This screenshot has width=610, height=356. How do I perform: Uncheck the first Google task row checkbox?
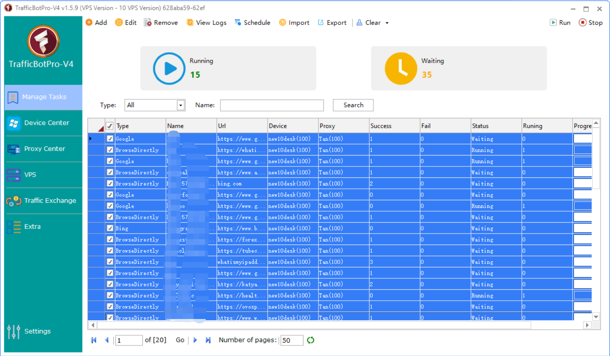click(110, 139)
